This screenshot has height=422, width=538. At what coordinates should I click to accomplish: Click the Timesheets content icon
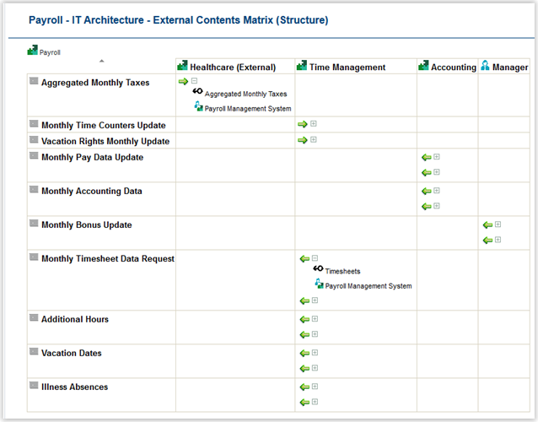point(318,270)
